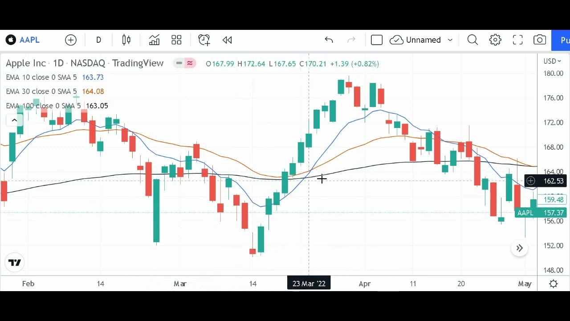Collapse the indicator legend with up arrow
The height and width of the screenshot is (321, 570).
[14, 120]
